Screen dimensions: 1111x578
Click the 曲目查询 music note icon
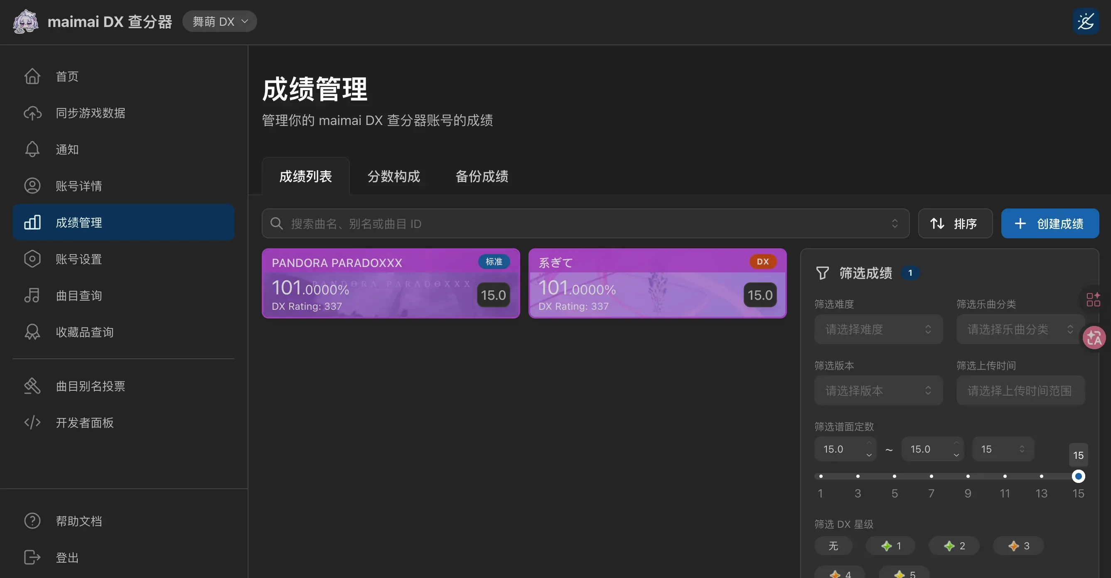click(32, 295)
